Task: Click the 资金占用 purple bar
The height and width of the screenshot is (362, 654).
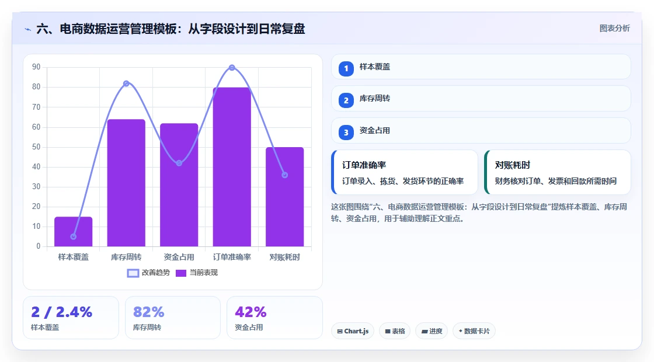Action: (179, 185)
